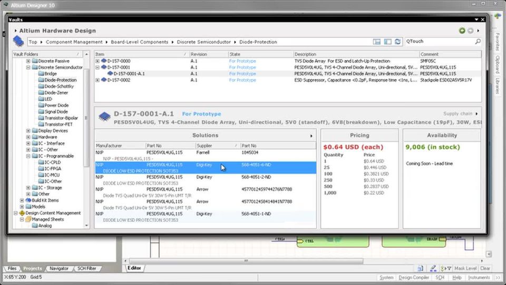Click the vault chip icon beside the breadcrumb

click(x=18, y=41)
